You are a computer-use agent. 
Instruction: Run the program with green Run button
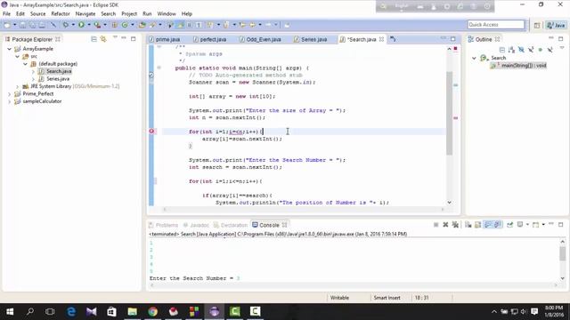(x=81, y=25)
